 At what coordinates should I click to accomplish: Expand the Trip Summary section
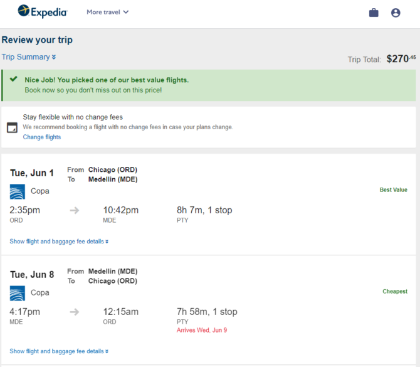pos(29,57)
